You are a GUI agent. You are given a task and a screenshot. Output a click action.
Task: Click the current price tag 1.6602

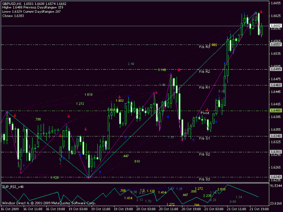click(276, 26)
